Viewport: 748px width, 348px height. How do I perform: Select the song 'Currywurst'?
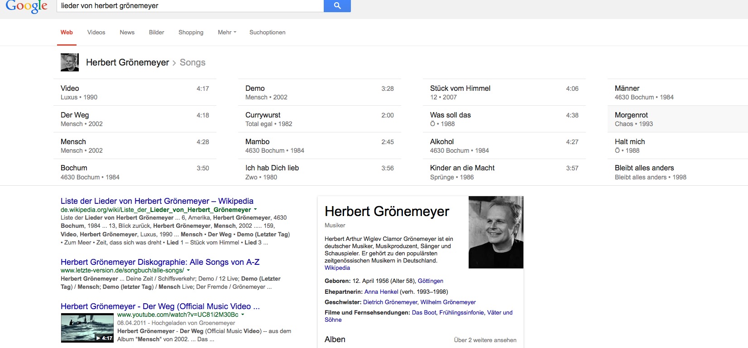(x=320, y=119)
